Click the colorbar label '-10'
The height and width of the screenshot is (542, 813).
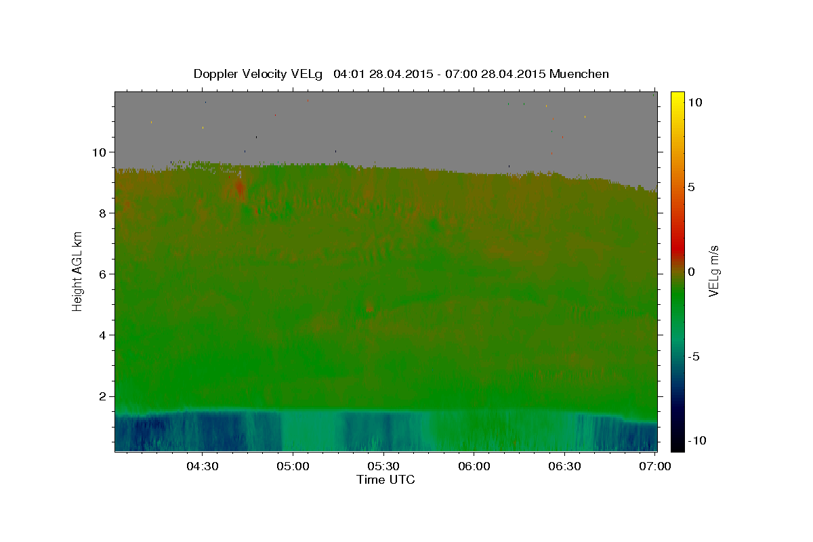696,441
